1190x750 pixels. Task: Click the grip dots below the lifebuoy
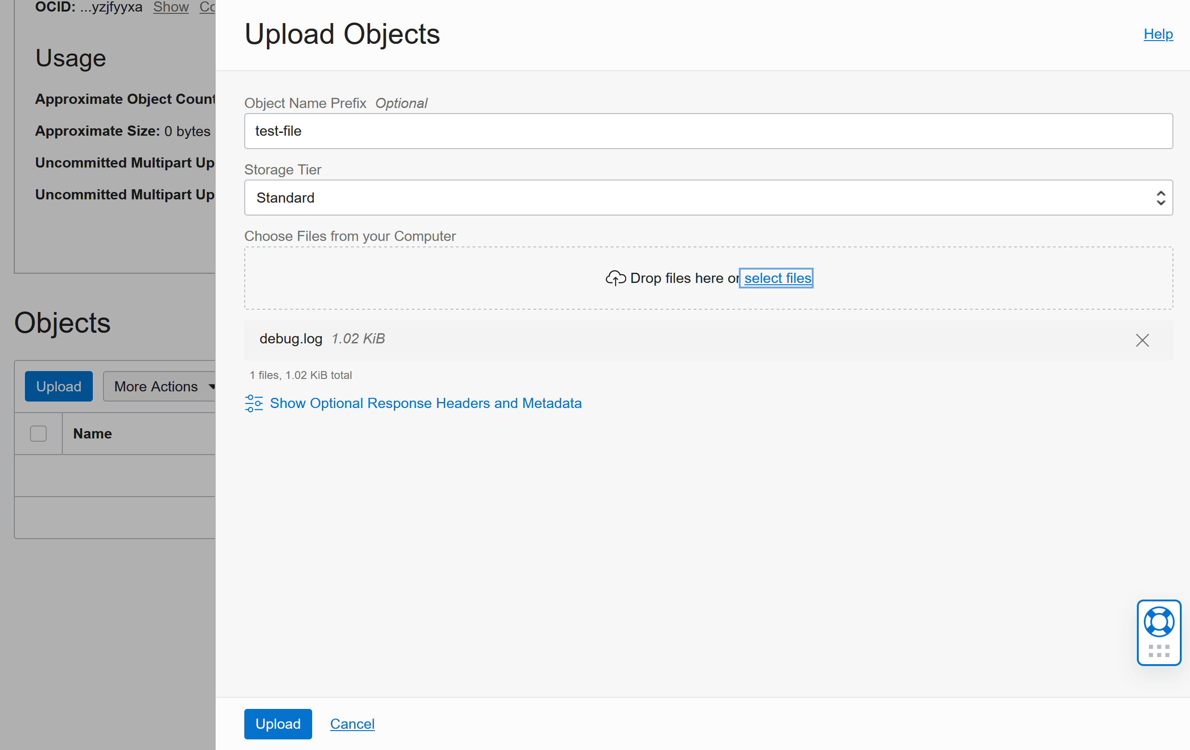(1159, 651)
